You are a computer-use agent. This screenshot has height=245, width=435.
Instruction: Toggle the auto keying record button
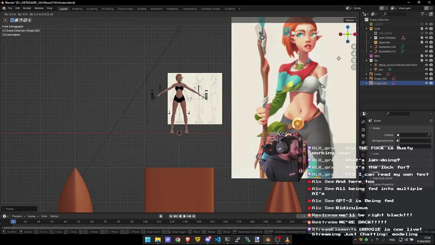[161, 216]
